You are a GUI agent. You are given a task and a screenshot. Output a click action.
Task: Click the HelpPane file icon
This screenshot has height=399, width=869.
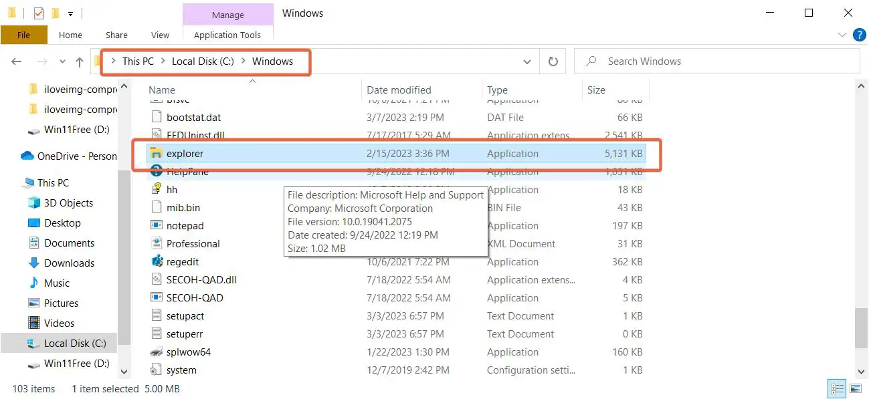tap(157, 171)
